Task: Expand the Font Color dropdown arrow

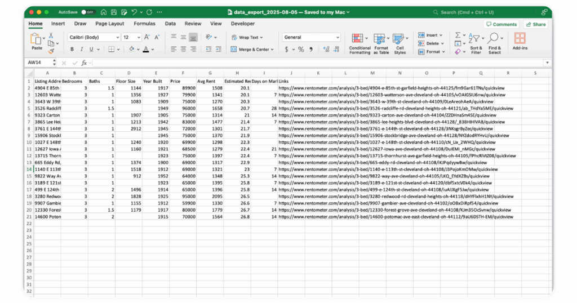Action: point(153,49)
